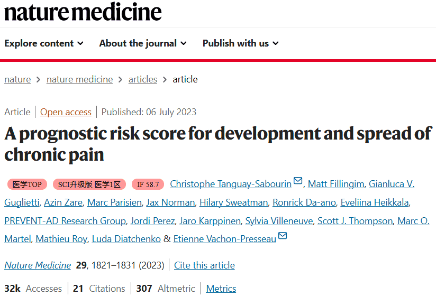Screen dimensions: 436x296
Task: Open Cite this article link
Action: click(x=204, y=265)
